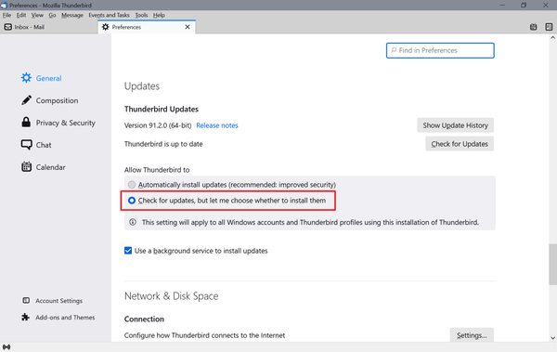Screen dimensions: 557x352
Task: Toggle Use a background service checkbox
Action: (128, 251)
